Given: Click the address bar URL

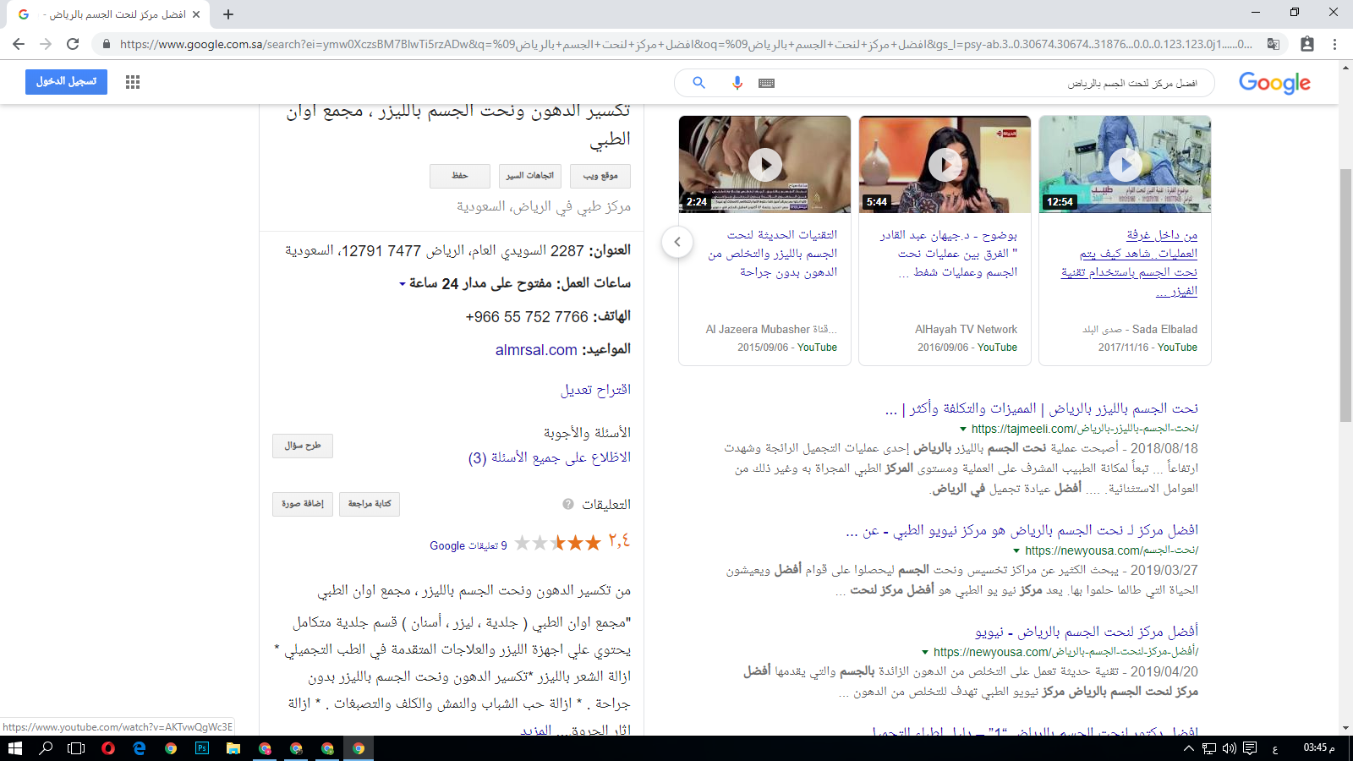Looking at the screenshot, I should coord(685,44).
